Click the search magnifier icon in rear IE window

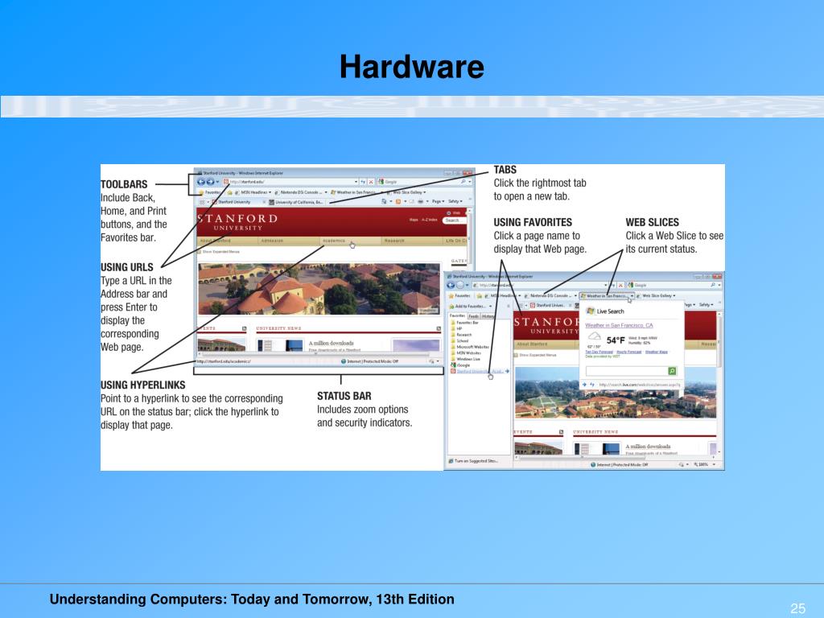click(x=463, y=182)
